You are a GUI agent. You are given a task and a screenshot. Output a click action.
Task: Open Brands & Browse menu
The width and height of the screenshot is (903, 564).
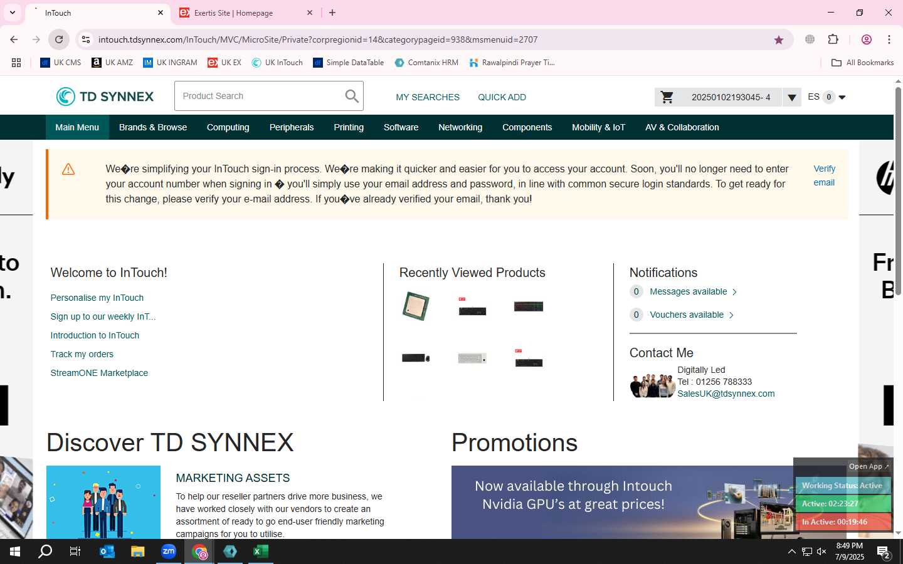(x=153, y=127)
